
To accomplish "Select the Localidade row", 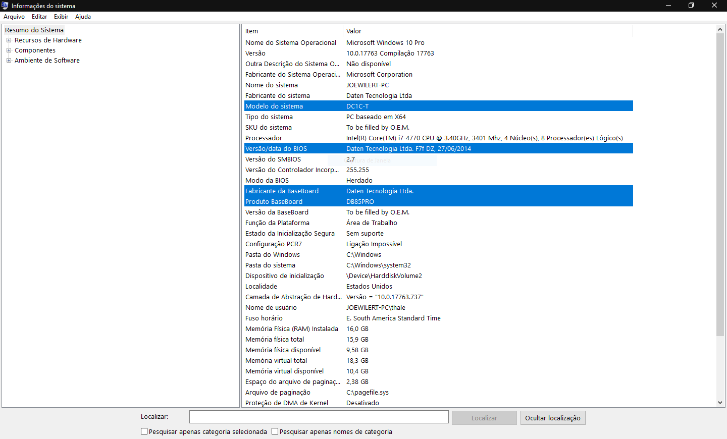I will 438,287.
